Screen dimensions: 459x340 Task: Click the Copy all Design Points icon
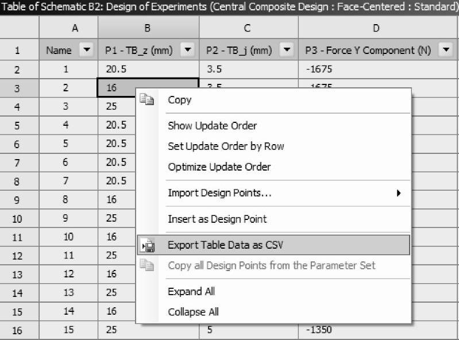click(x=147, y=265)
